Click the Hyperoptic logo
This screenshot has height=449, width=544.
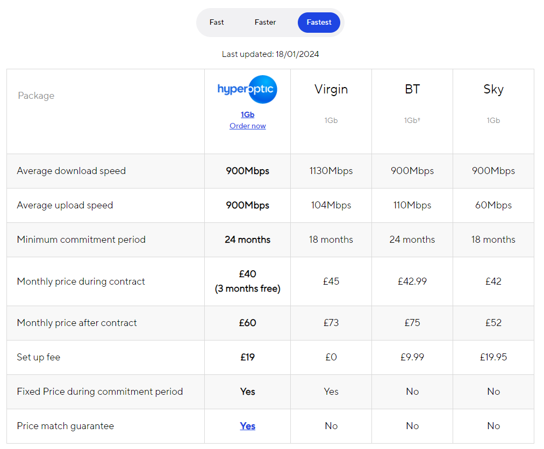click(x=247, y=90)
